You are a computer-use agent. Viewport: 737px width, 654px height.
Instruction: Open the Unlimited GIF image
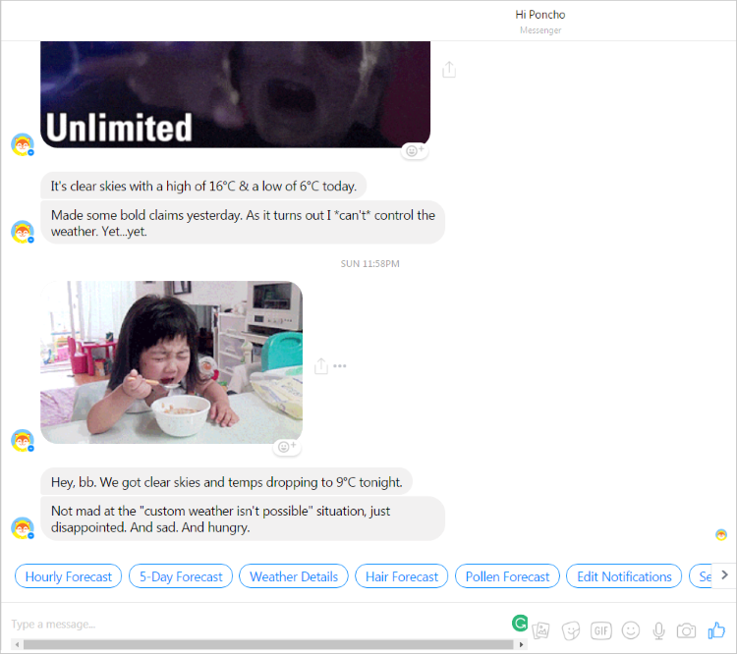tap(236, 94)
